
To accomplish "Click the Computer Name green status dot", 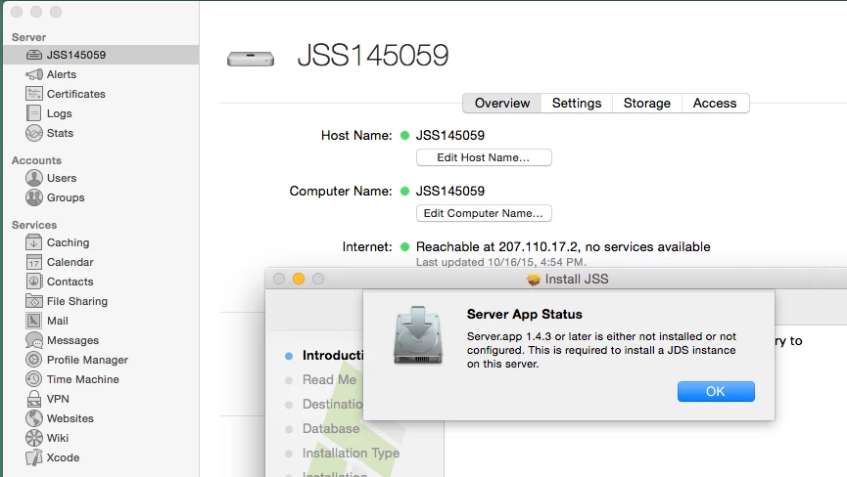I will (404, 191).
